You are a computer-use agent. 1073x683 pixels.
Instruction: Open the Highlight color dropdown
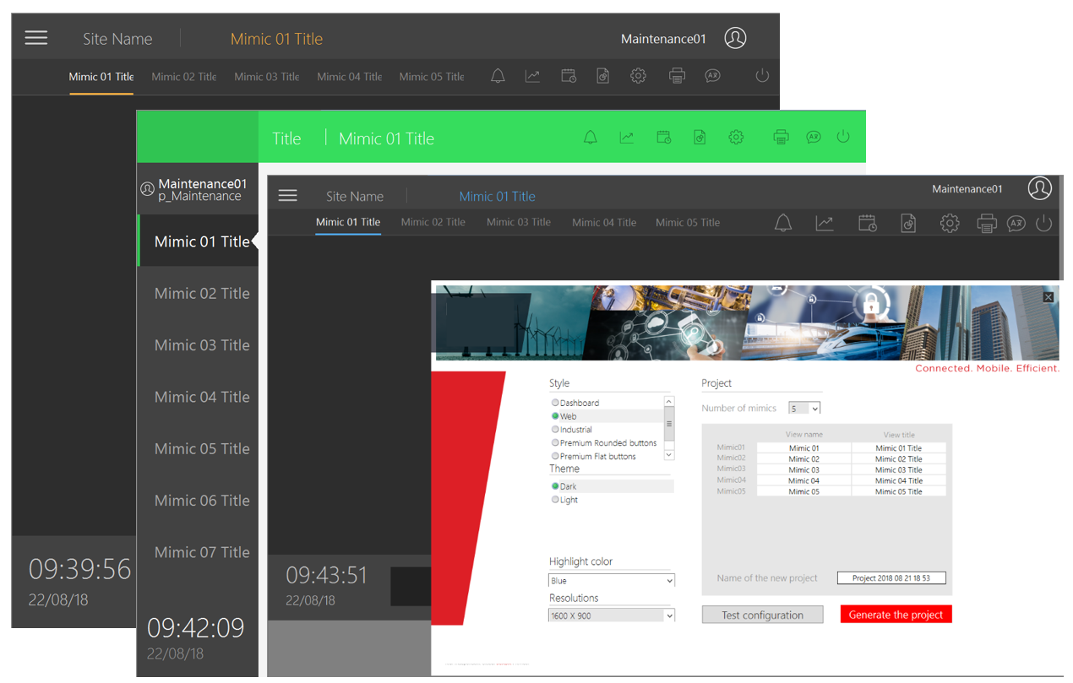click(x=611, y=581)
